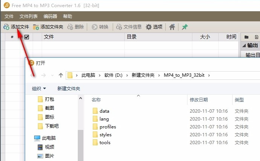Image resolution: width=260 pixels, height=161 pixels.
Task: Open the 编码器 menu
Action: click(50, 16)
